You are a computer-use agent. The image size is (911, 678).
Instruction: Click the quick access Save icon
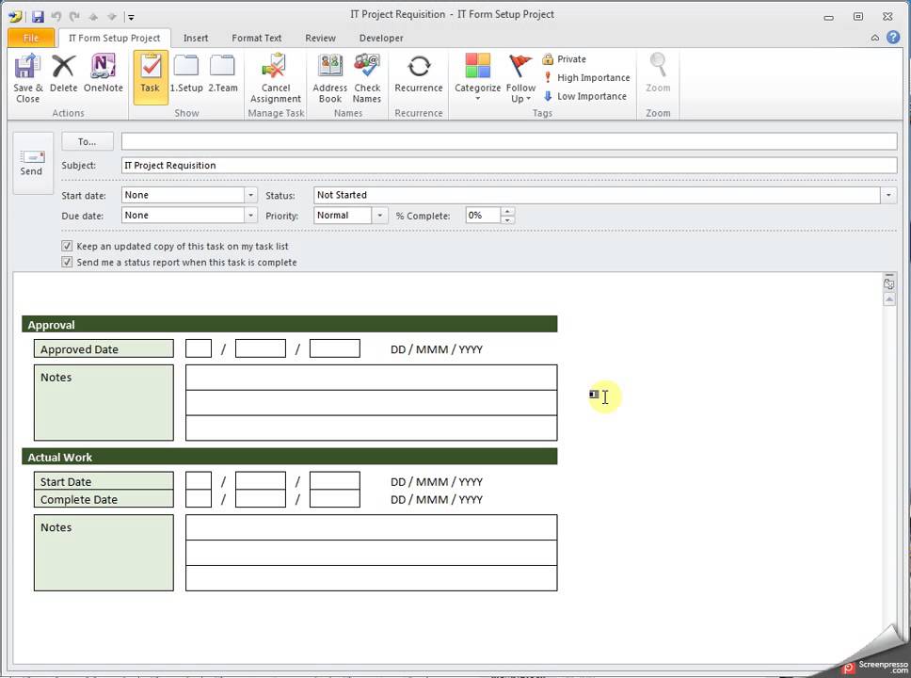(x=38, y=16)
